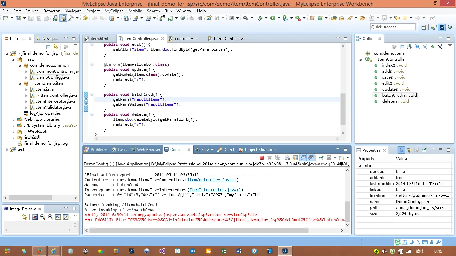Terminate the running process in Console
This screenshot has height=256, width=456.
click(x=262, y=158)
